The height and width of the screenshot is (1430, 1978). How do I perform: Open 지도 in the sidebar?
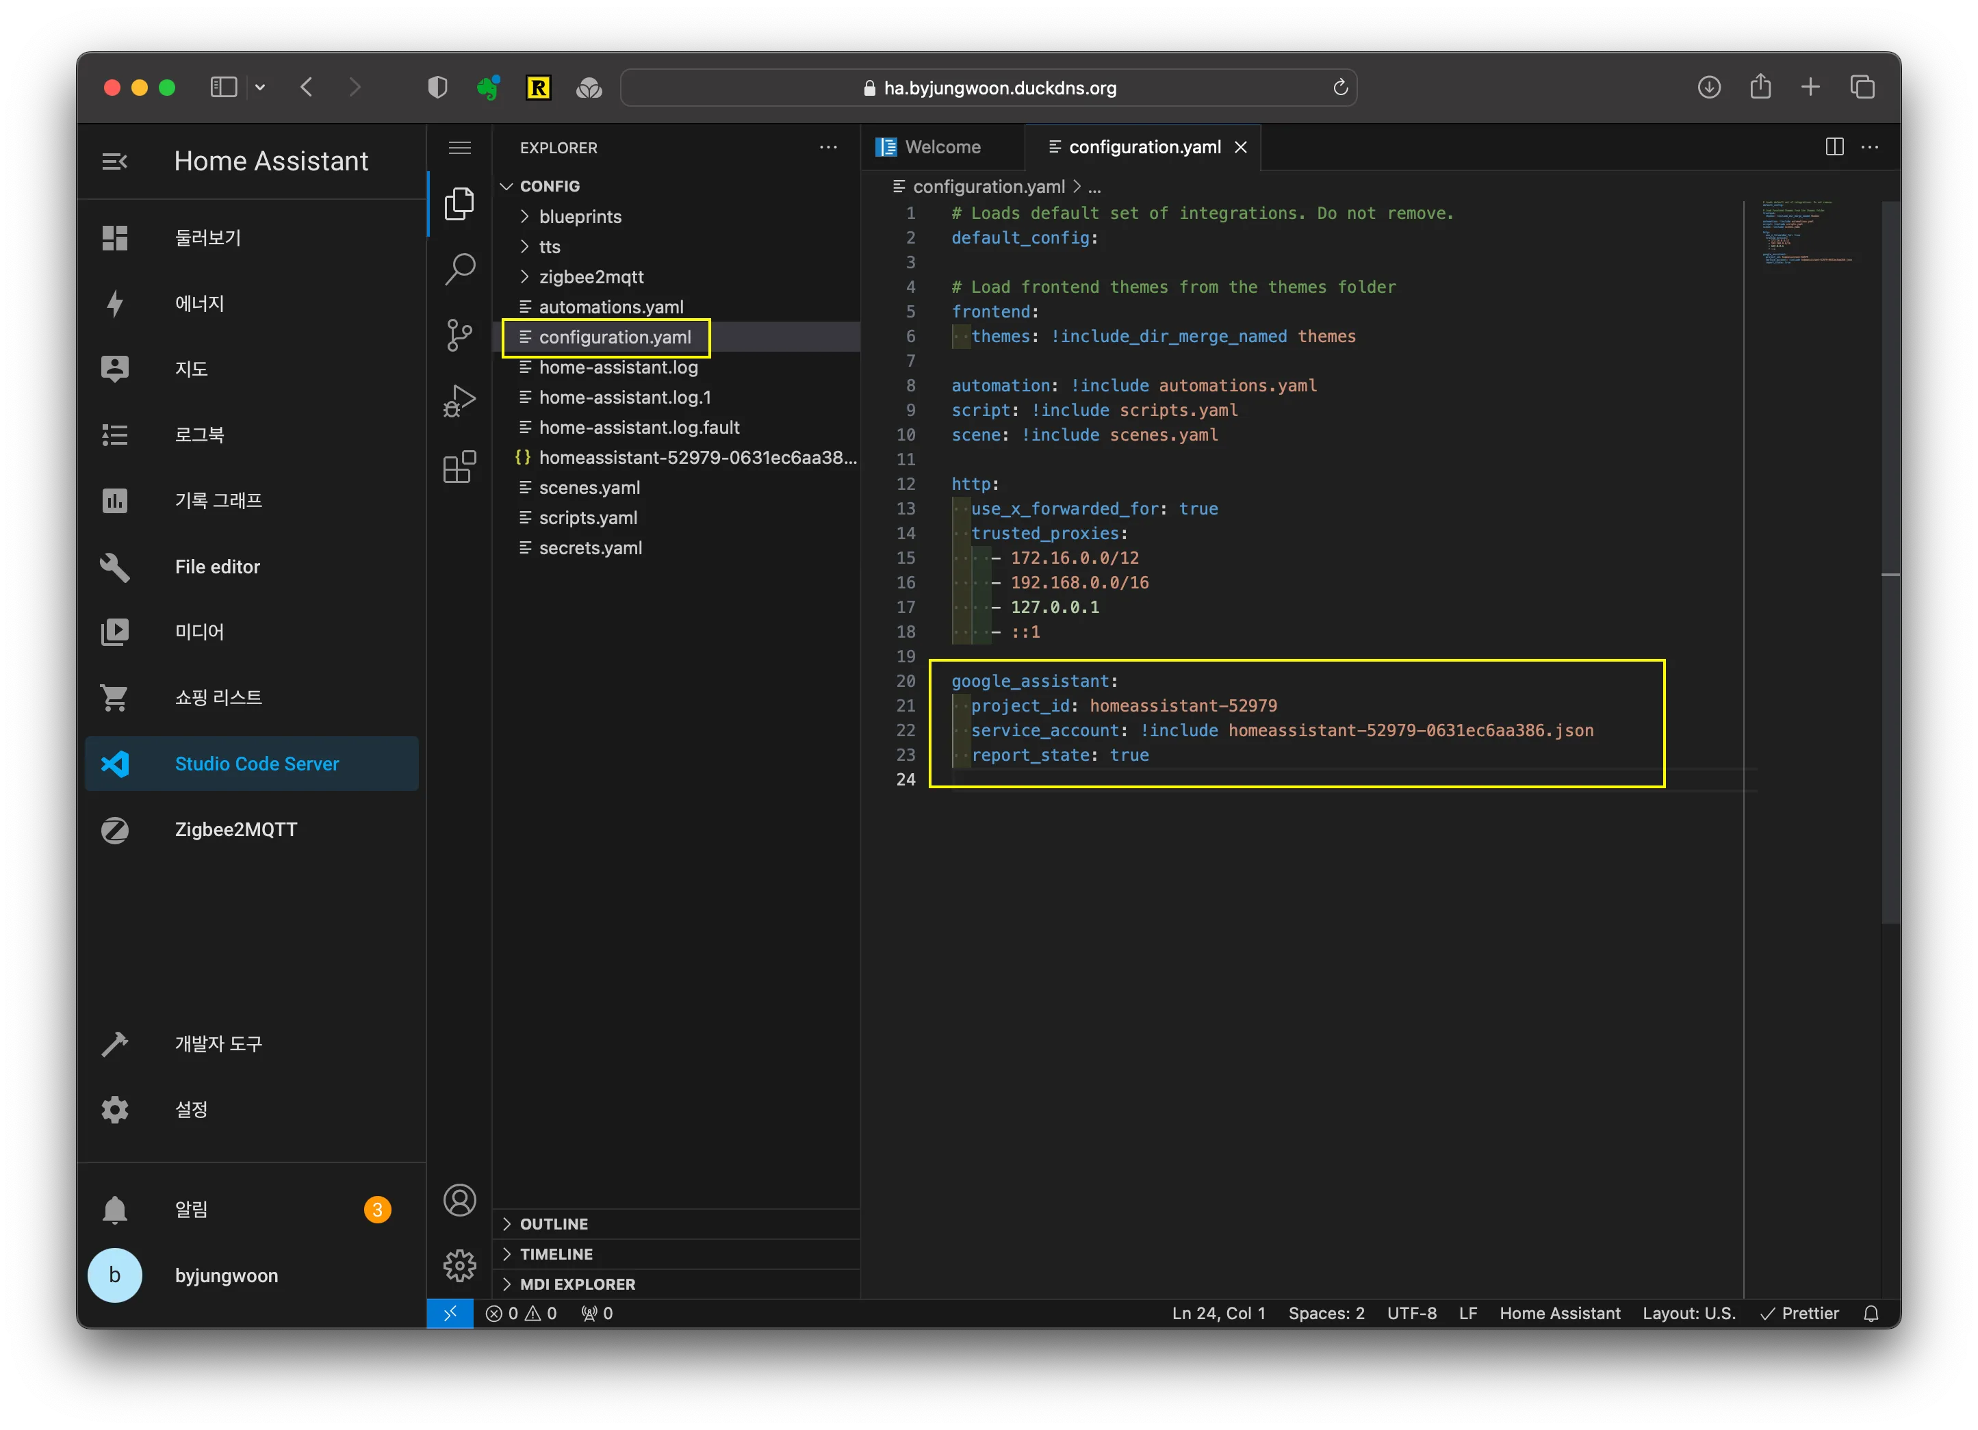pos(251,369)
